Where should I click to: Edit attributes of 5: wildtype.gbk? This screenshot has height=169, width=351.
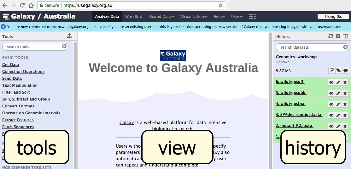pos(338,93)
